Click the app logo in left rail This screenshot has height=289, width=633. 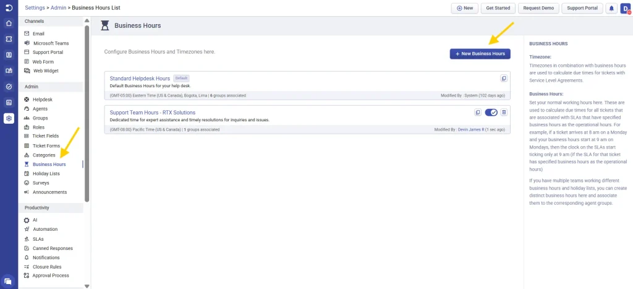9,7
